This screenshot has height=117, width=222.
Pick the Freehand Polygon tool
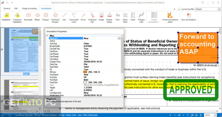pos(55,18)
